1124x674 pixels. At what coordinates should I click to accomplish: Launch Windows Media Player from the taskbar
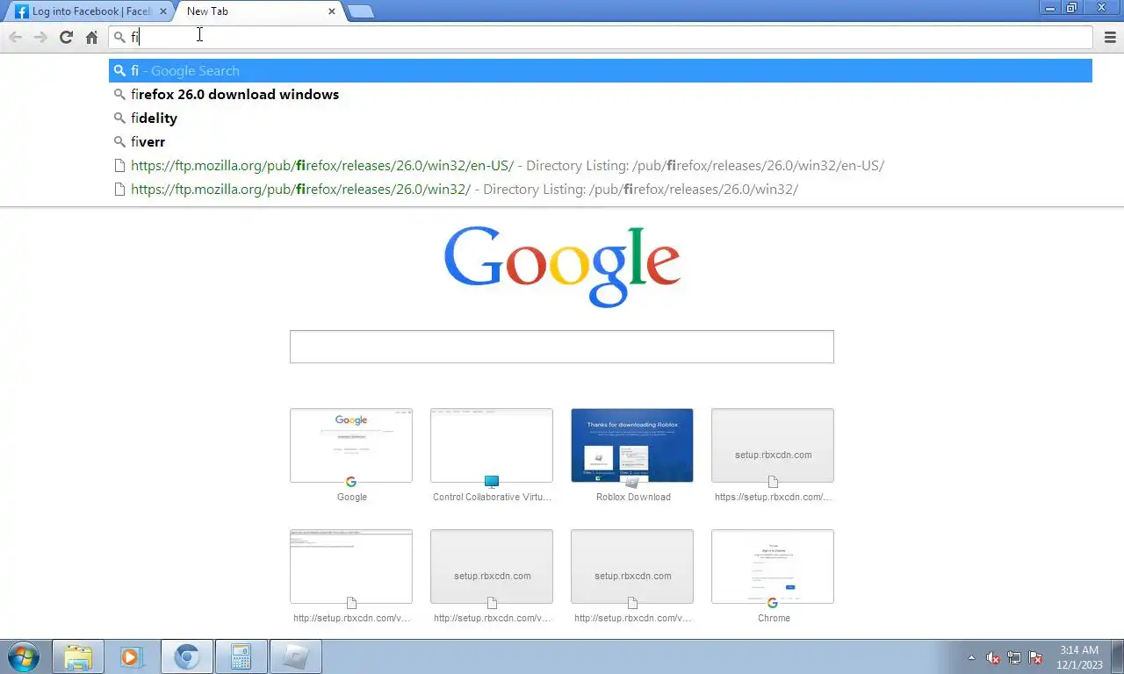132,656
